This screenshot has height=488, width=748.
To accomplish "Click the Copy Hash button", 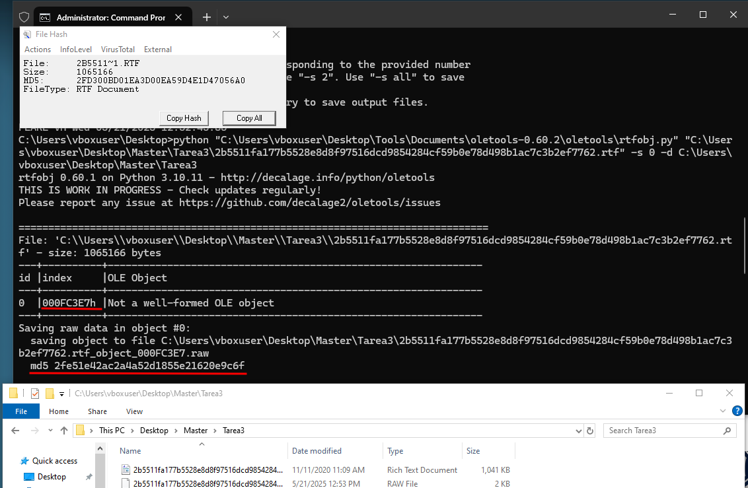I will coord(184,118).
